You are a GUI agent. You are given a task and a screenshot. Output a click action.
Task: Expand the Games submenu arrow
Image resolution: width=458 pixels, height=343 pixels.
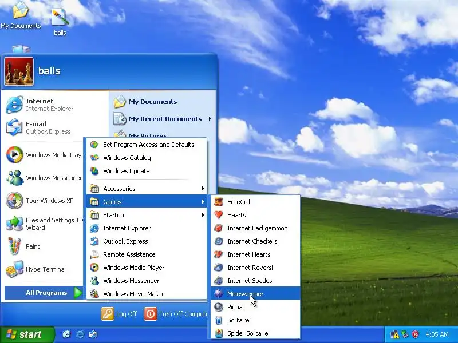point(203,202)
